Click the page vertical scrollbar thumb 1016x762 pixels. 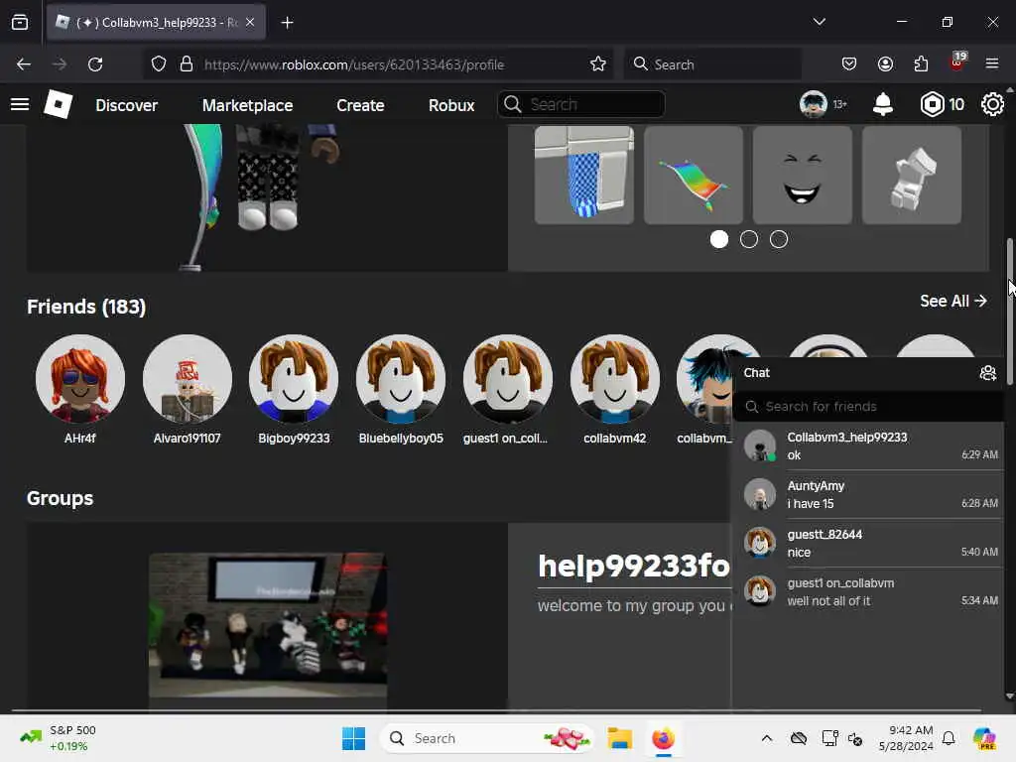(1009, 311)
